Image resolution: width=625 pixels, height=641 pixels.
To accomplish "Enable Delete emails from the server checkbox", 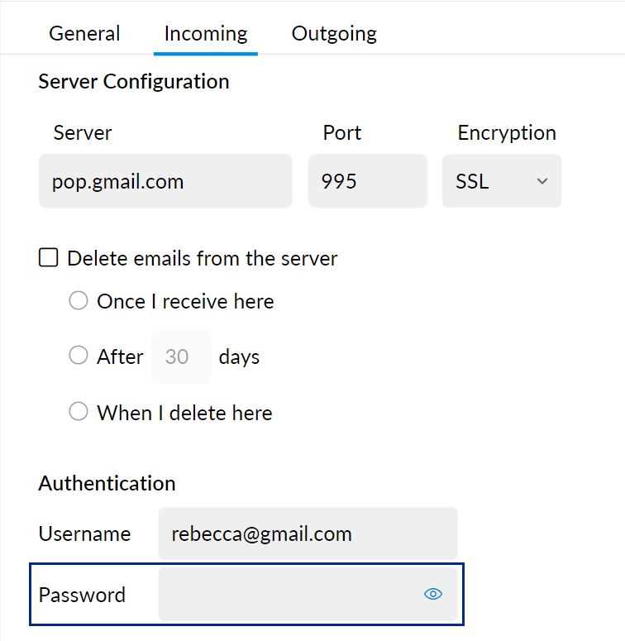I will click(x=49, y=258).
